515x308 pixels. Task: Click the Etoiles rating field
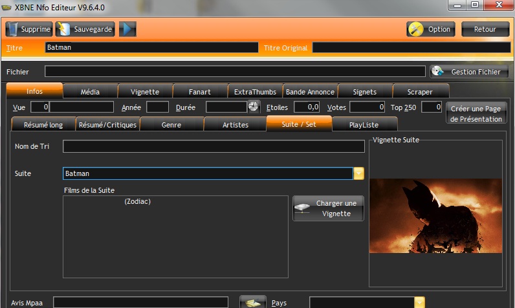tap(307, 107)
